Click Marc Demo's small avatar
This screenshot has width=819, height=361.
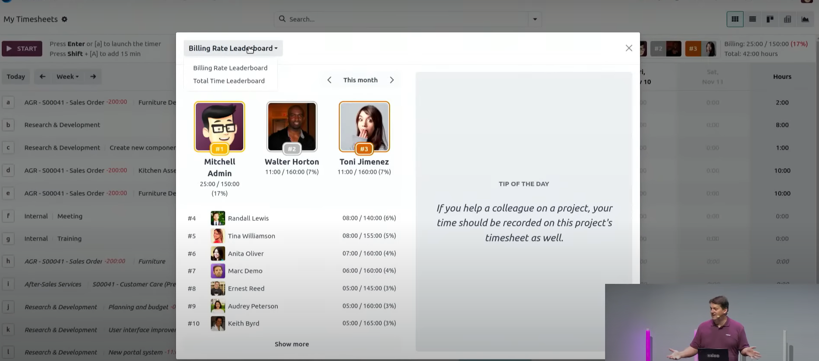click(x=218, y=271)
